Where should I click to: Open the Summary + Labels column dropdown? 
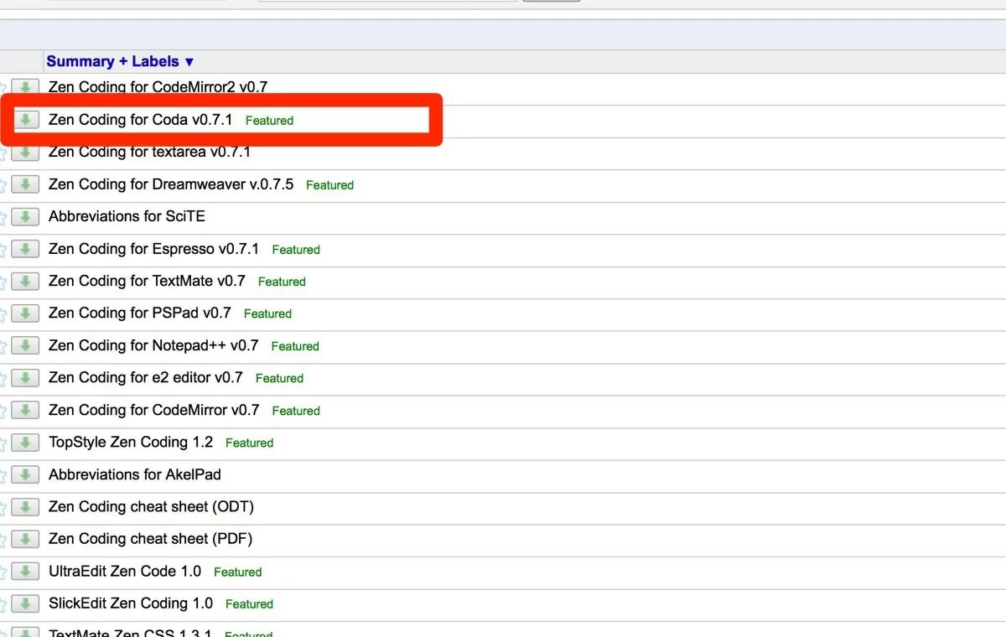click(x=120, y=61)
